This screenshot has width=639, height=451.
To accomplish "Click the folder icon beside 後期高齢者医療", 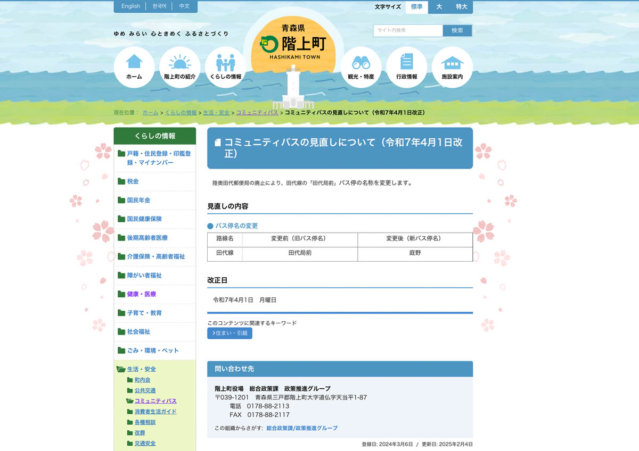I will pos(121,238).
